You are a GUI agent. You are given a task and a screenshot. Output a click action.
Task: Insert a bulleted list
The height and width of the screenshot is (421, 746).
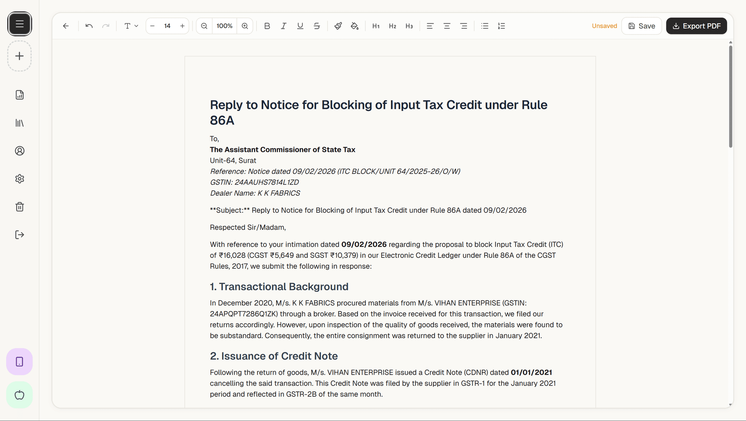pos(485,26)
